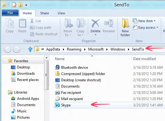Open the quick access toolbar customize arrow

(26, 5)
